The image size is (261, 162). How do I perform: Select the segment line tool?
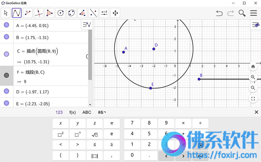pyautogui.click(x=28, y=13)
